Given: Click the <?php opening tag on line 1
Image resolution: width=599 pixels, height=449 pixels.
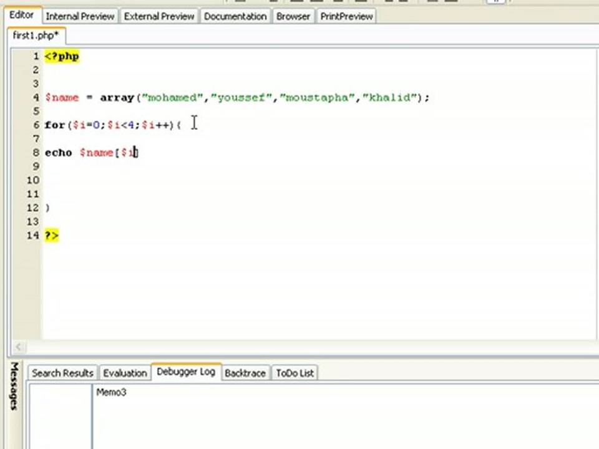Looking at the screenshot, I should [62, 57].
